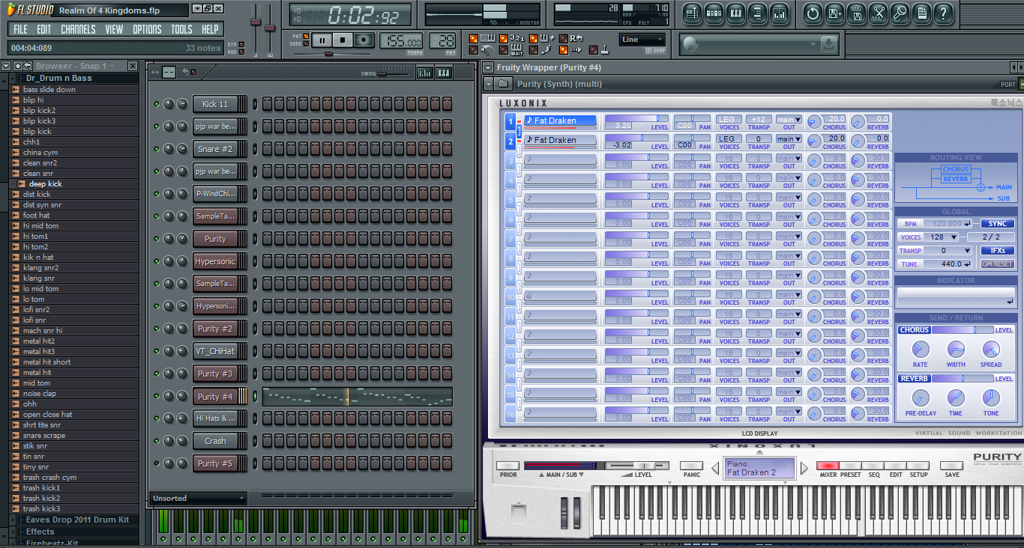1024x548 pixels.
Task: Click the render audio file disk icon
Action: coord(856,13)
